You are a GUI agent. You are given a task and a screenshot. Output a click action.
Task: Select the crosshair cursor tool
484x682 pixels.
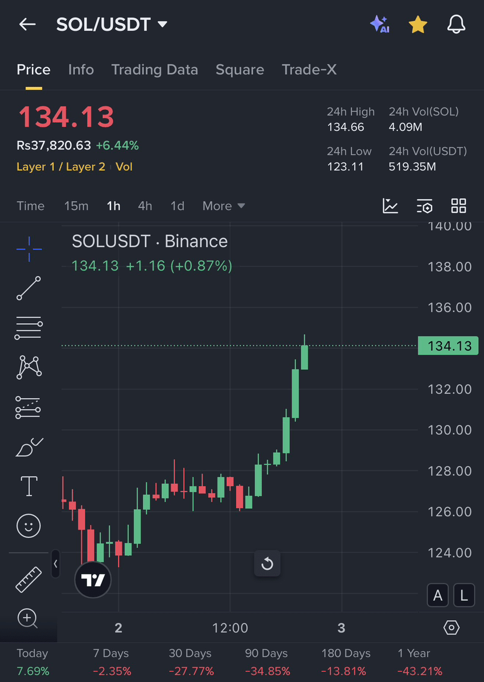[x=29, y=249]
